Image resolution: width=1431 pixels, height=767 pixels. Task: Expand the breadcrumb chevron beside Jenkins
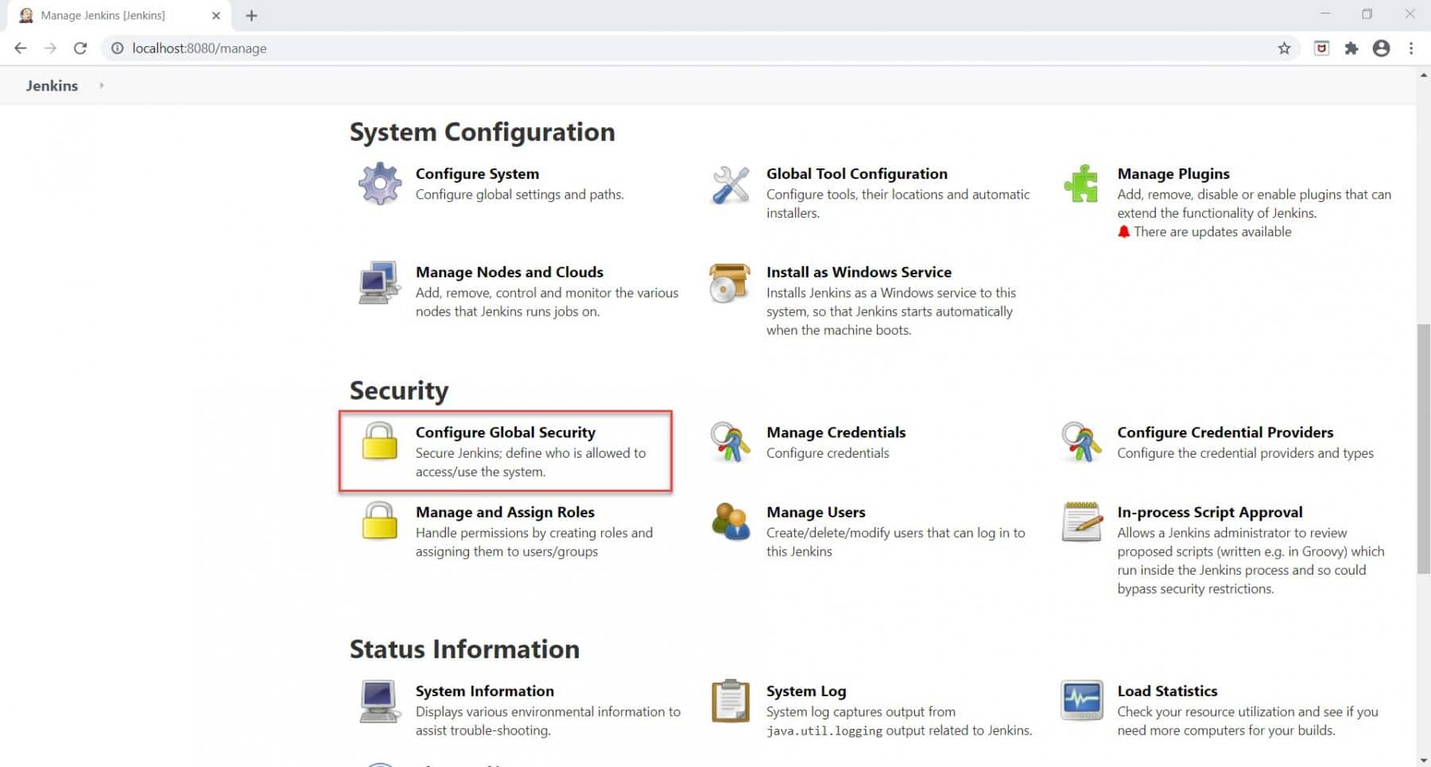click(x=102, y=85)
